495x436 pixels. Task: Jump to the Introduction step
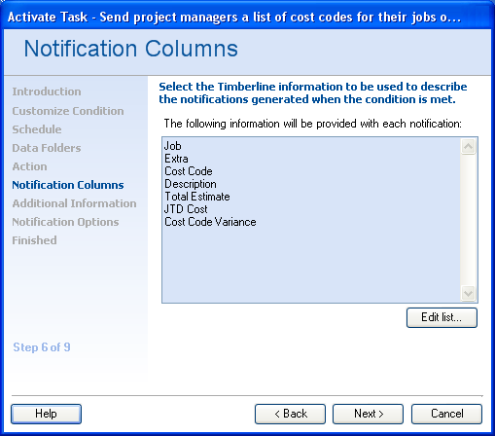point(47,91)
